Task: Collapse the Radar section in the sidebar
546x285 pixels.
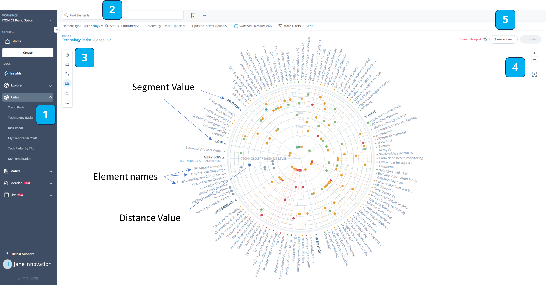Action: [51, 97]
